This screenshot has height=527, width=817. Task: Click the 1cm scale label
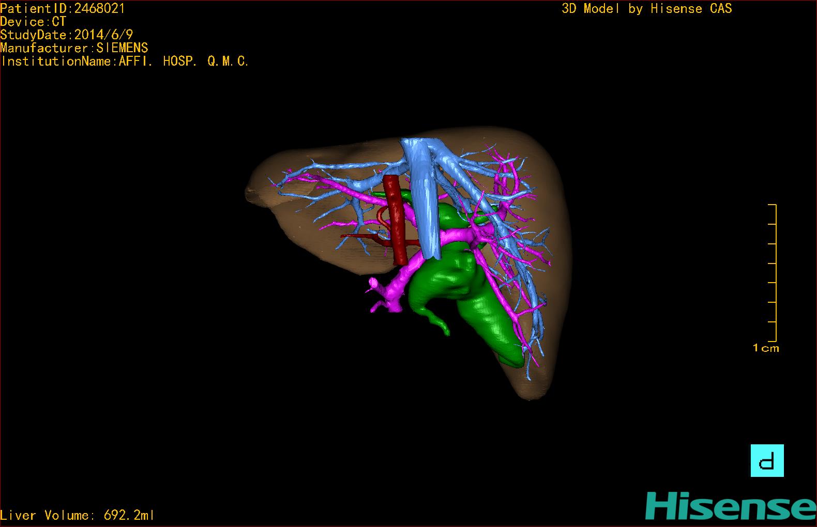766,348
